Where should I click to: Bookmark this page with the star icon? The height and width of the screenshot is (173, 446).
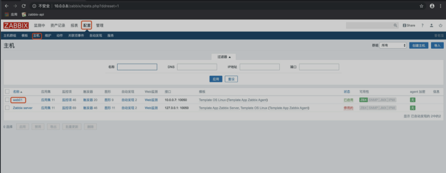tap(421, 6)
